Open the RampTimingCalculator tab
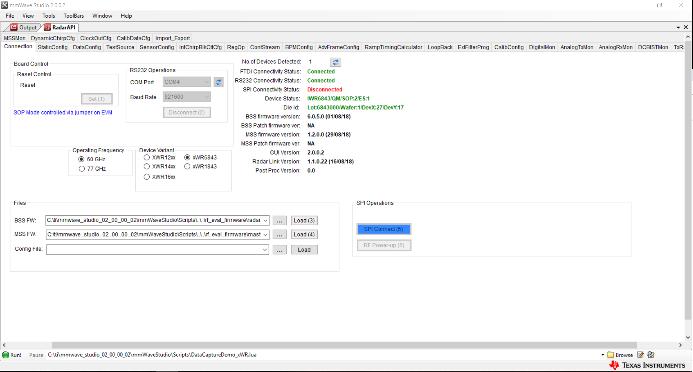The height and width of the screenshot is (372, 693). [393, 47]
